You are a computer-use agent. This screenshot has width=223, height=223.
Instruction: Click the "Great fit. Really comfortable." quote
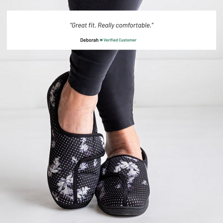(x=112, y=25)
